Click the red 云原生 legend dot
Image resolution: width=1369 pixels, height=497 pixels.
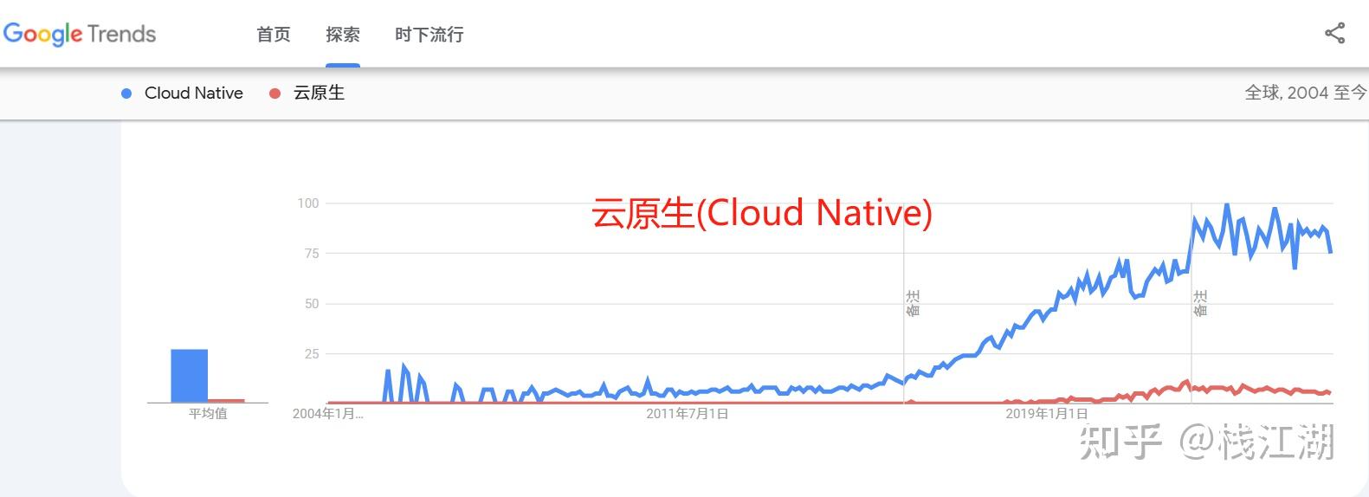pyautogui.click(x=274, y=94)
